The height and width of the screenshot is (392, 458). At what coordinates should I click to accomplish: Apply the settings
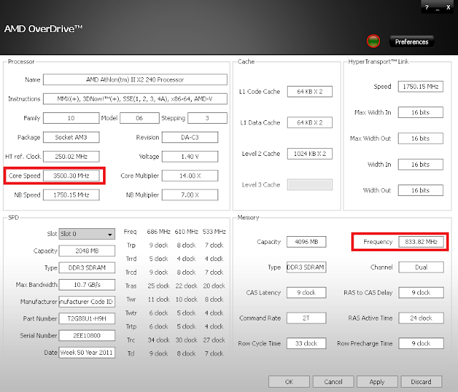(377, 381)
